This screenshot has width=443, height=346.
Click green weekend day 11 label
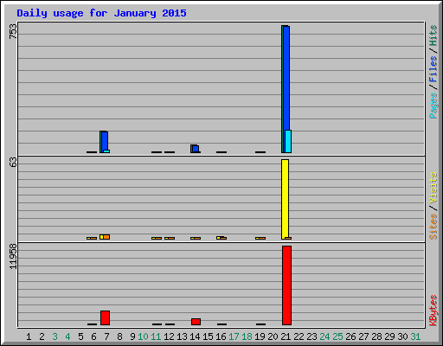click(156, 336)
